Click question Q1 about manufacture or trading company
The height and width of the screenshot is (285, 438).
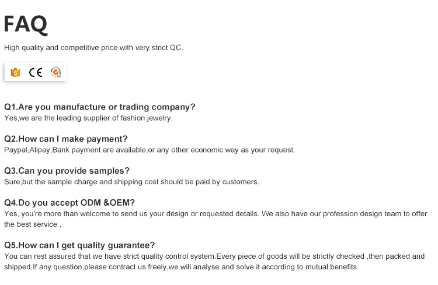tap(100, 107)
